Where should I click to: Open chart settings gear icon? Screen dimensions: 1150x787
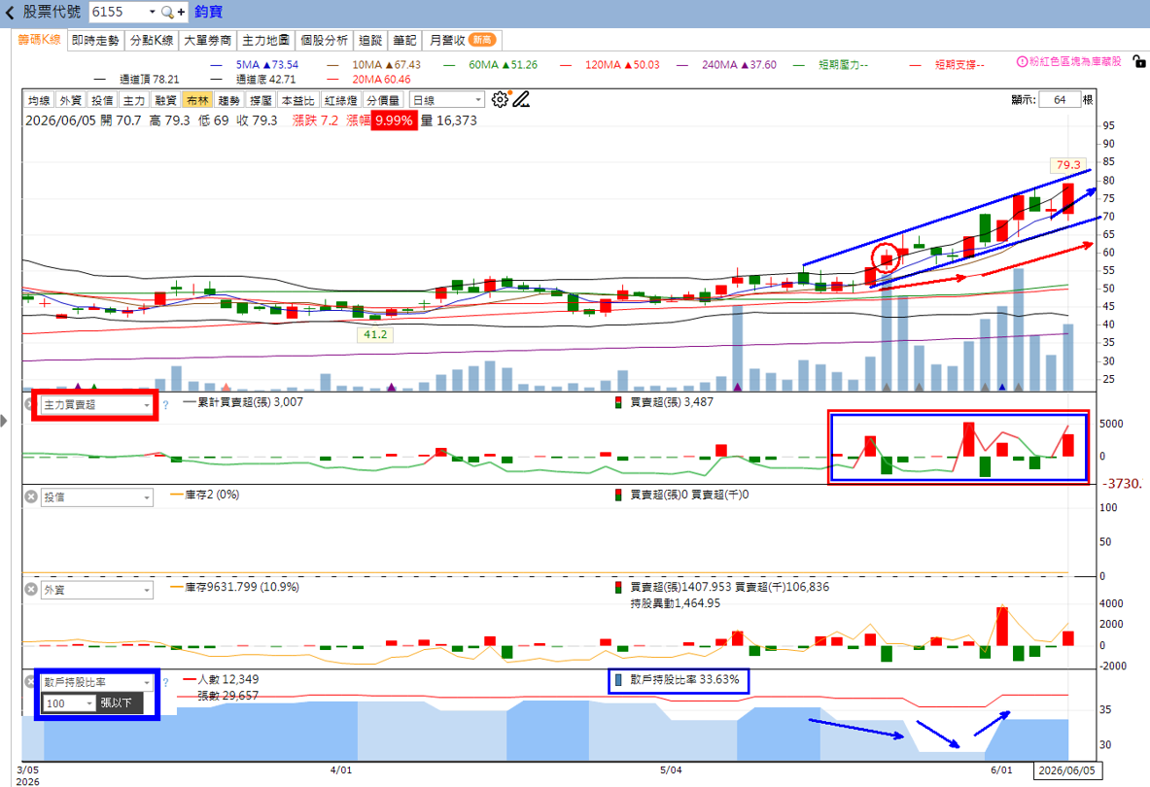[500, 100]
